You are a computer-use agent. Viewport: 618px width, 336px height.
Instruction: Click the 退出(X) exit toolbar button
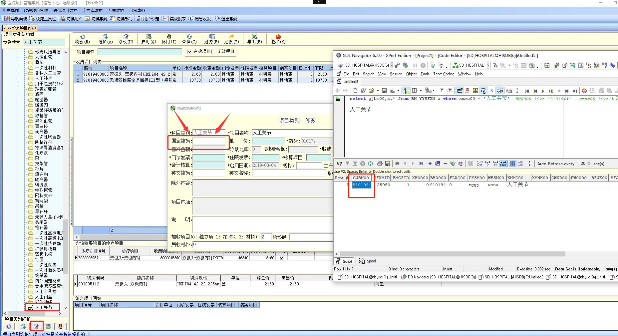coord(278,39)
